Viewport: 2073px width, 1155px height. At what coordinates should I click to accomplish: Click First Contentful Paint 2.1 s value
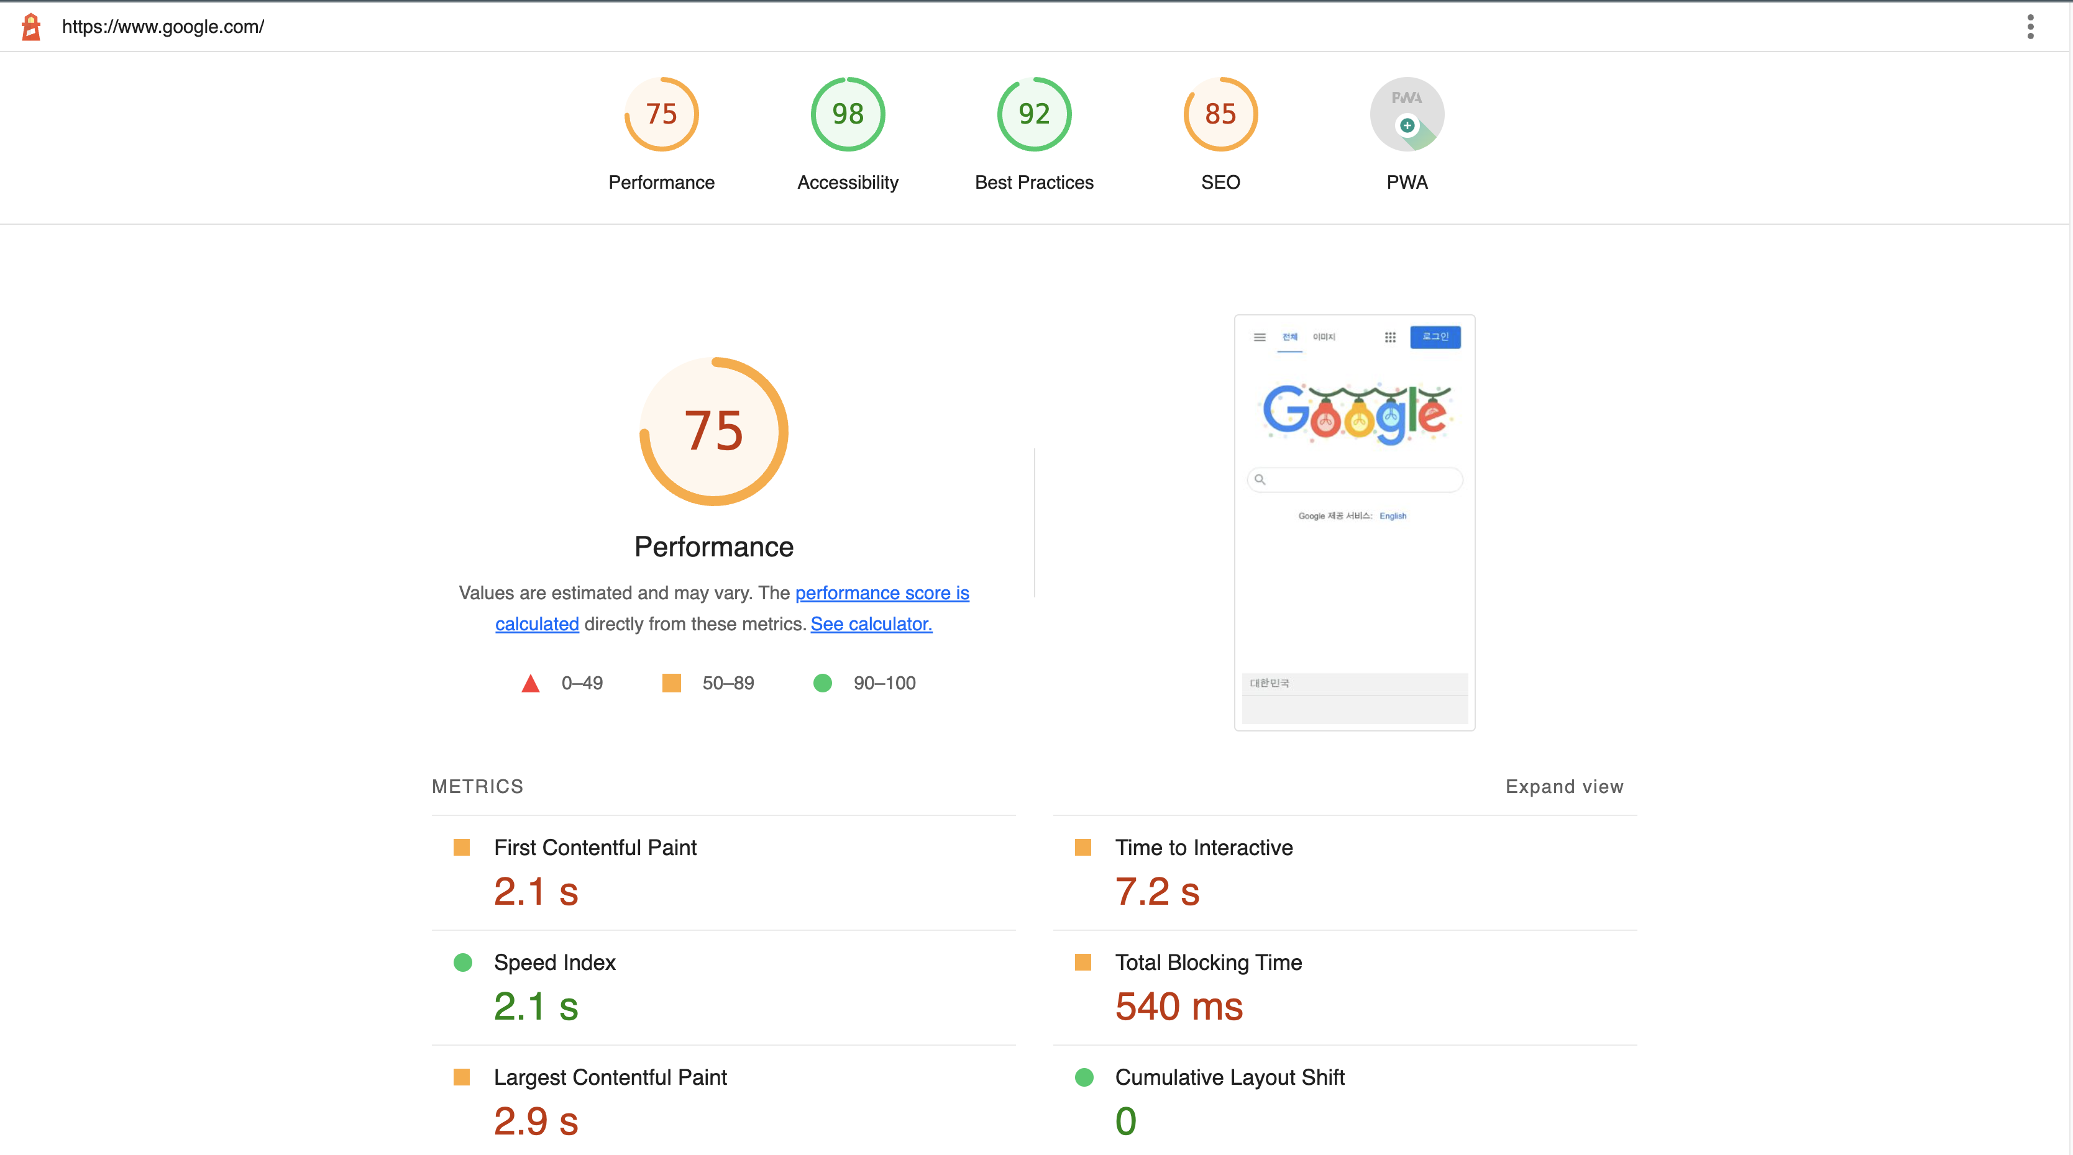coord(536,891)
